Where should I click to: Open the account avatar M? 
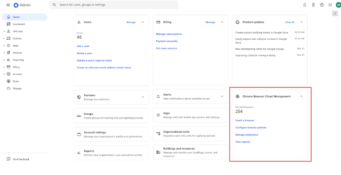pyautogui.click(x=338, y=5)
